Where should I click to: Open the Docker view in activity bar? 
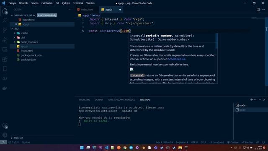click(x=5, y=89)
